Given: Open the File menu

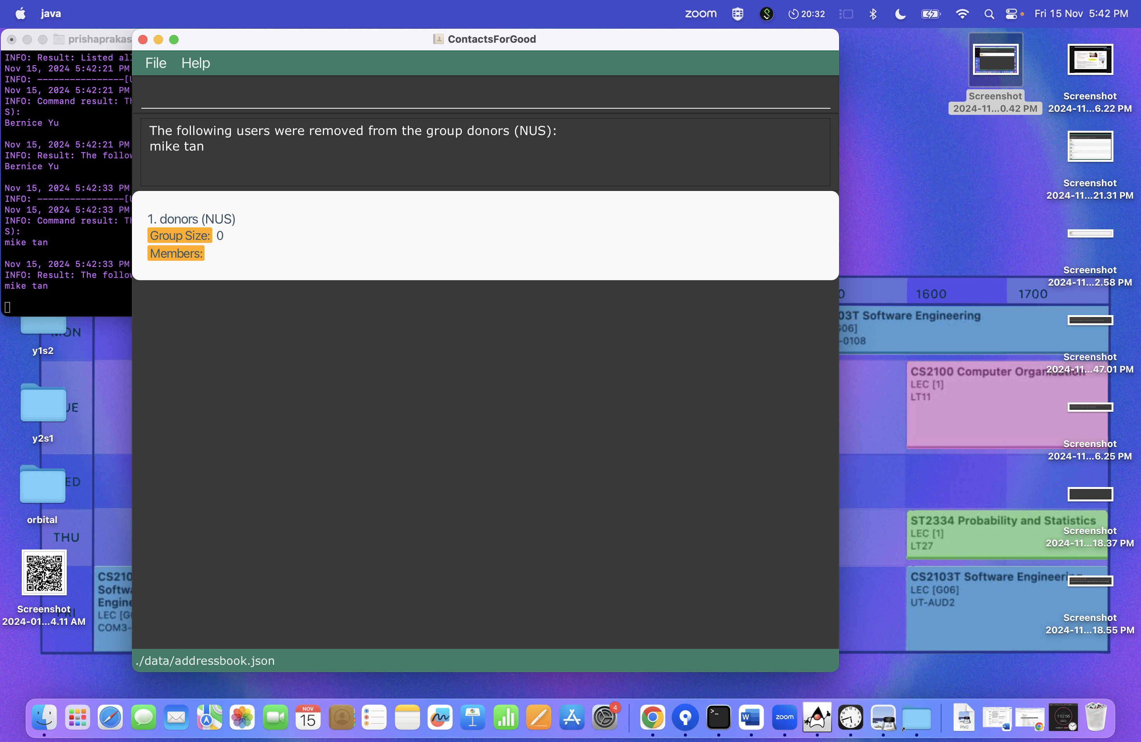Looking at the screenshot, I should click(x=156, y=63).
